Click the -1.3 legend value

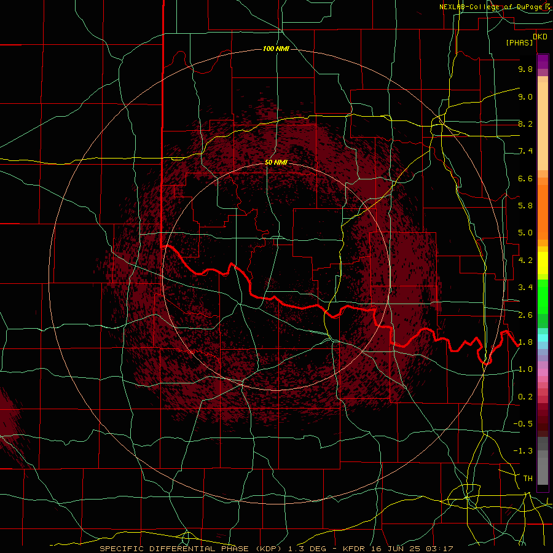(x=523, y=451)
